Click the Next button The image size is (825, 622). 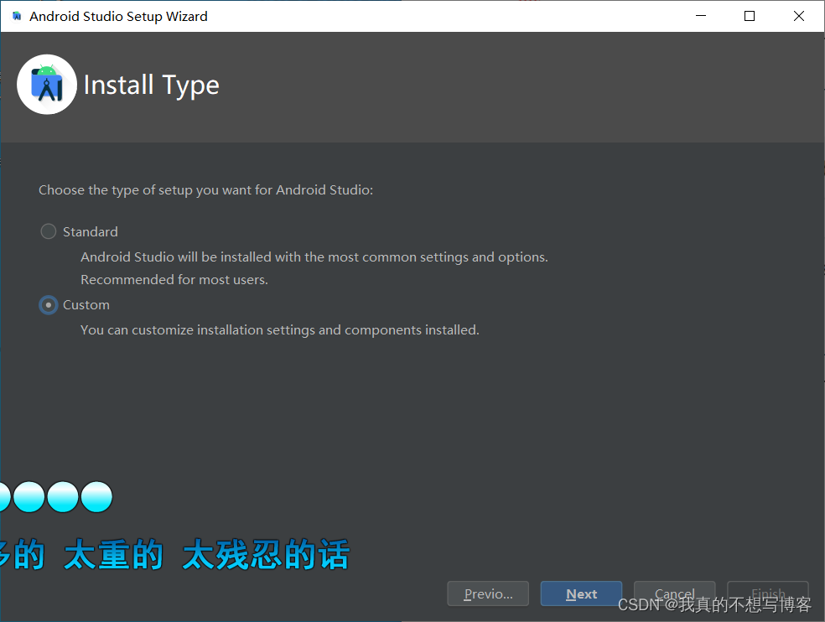click(581, 593)
